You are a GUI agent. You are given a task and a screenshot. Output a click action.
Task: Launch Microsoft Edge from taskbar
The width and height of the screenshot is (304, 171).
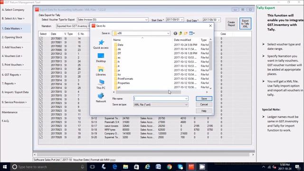click(115, 167)
